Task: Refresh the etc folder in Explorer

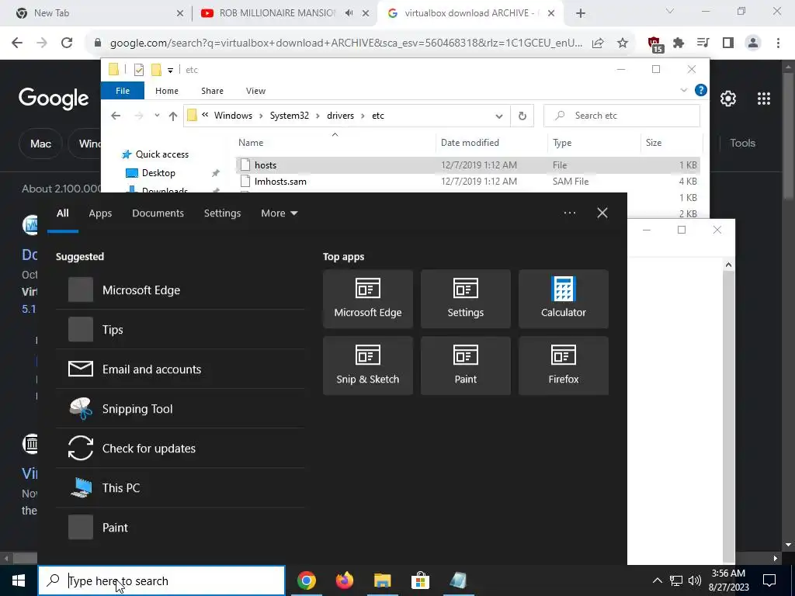Action: click(522, 116)
